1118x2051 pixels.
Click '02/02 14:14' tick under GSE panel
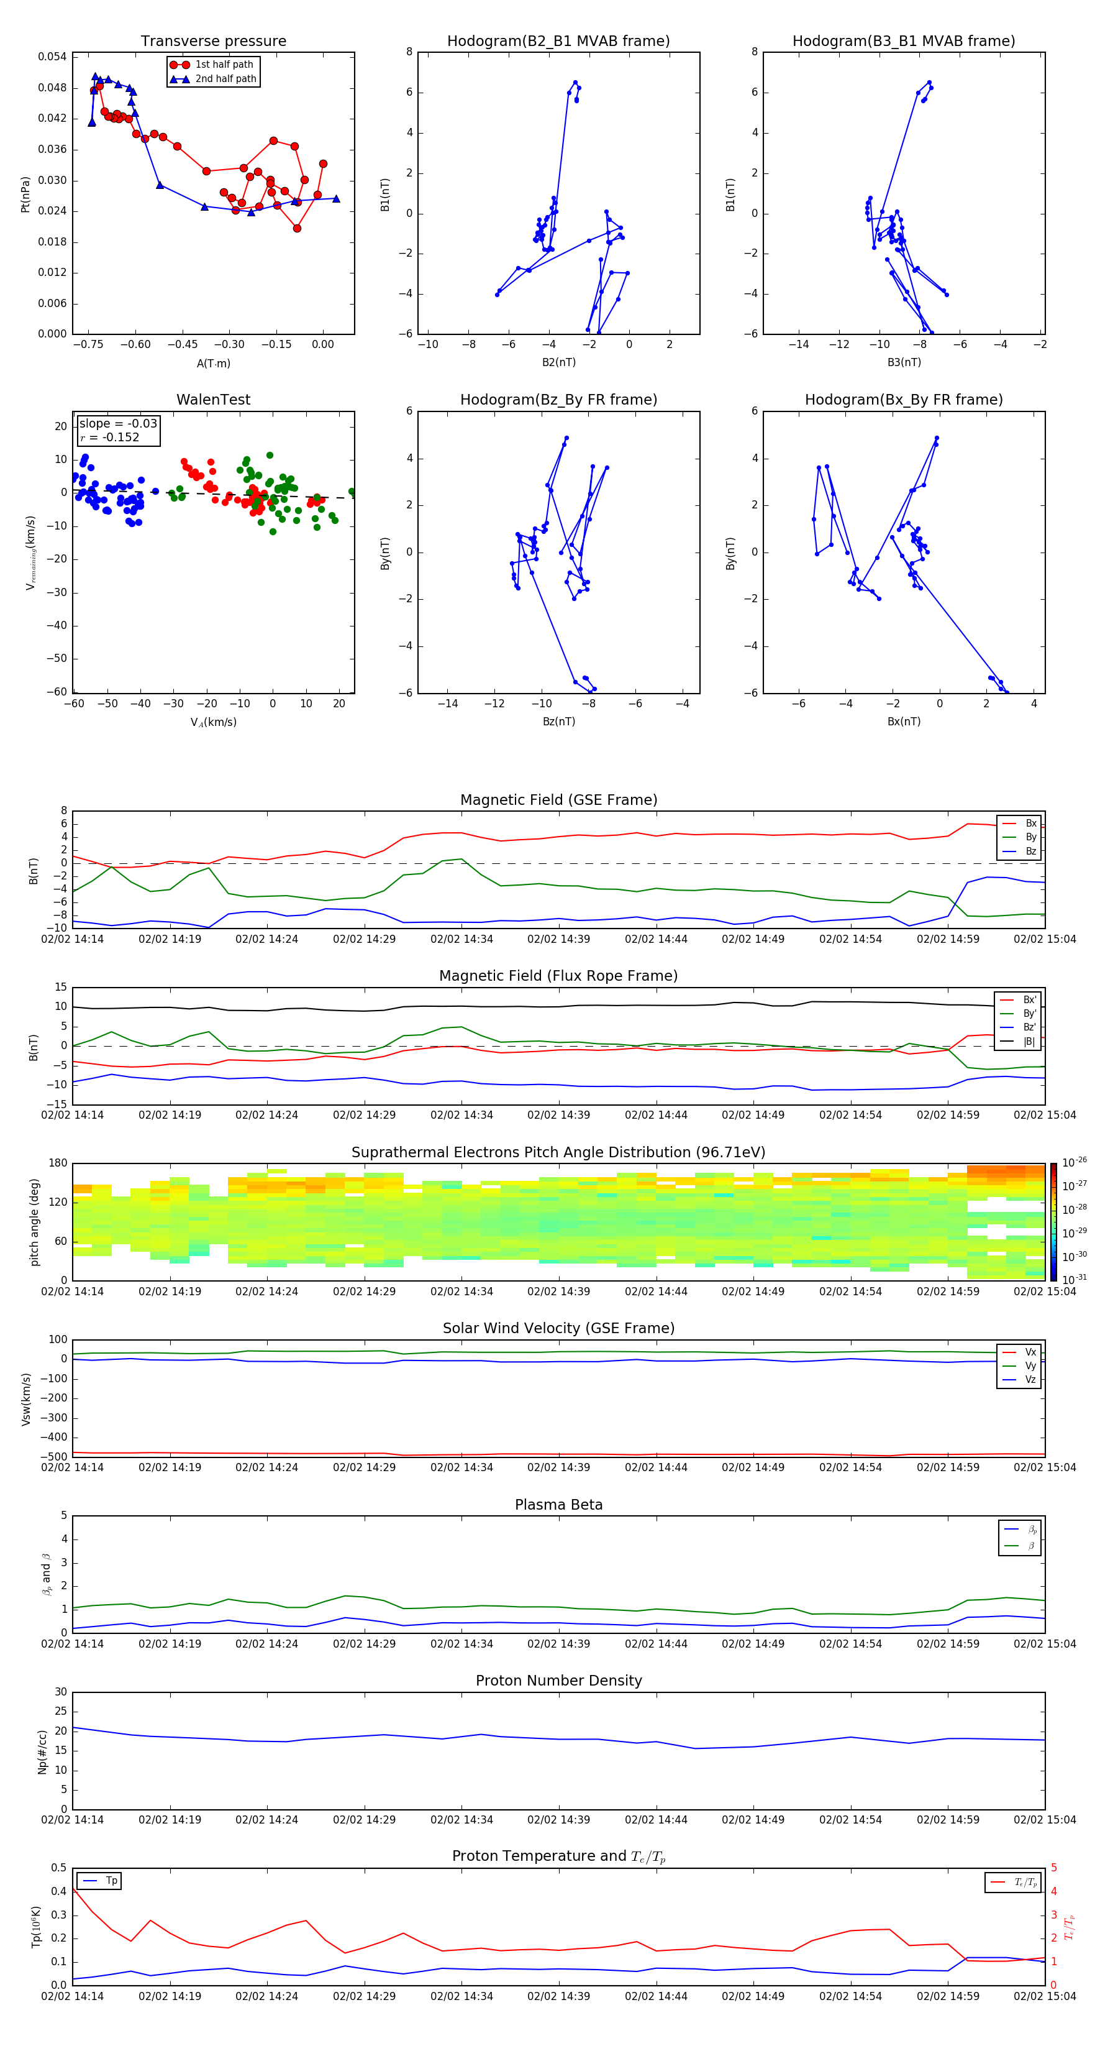click(x=73, y=940)
